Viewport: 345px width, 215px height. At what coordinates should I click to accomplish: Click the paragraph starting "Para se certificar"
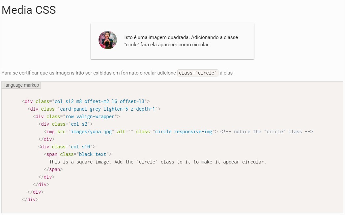88,73
